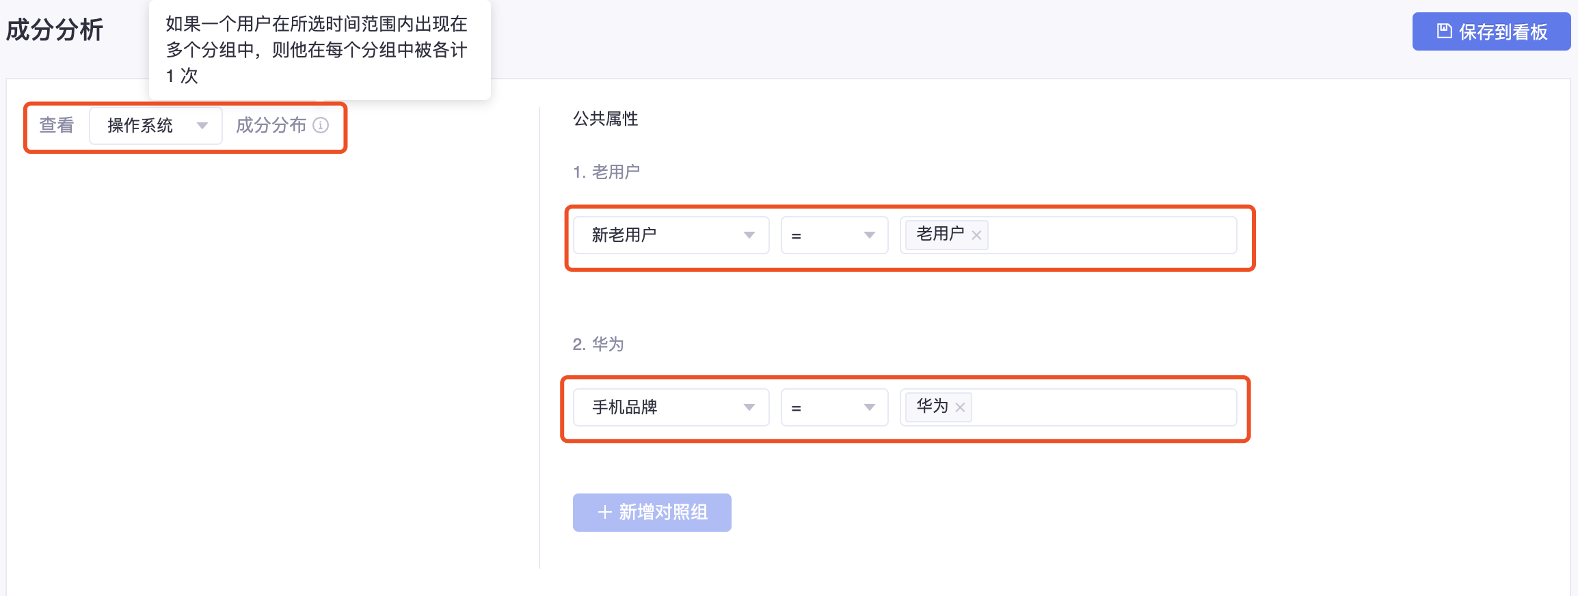Open the 操作系统 dropdown

tap(156, 125)
